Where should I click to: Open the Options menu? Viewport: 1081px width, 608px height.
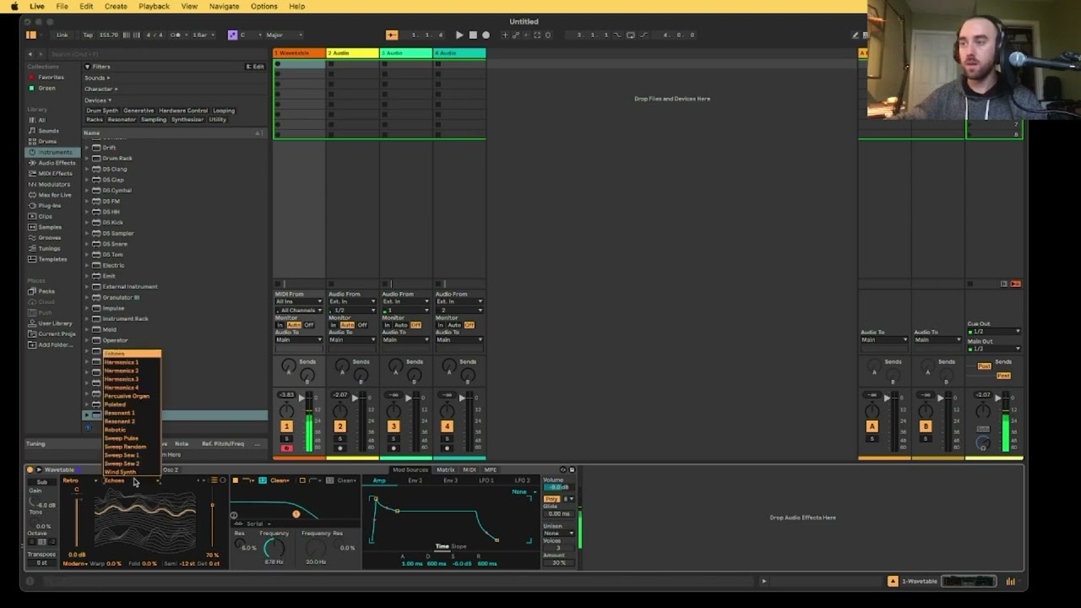(x=263, y=6)
